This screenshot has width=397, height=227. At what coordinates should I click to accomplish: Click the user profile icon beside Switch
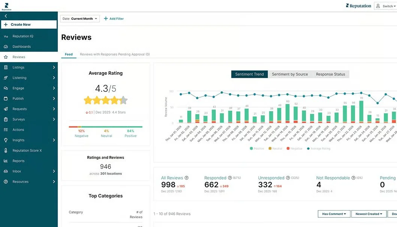point(378,6)
